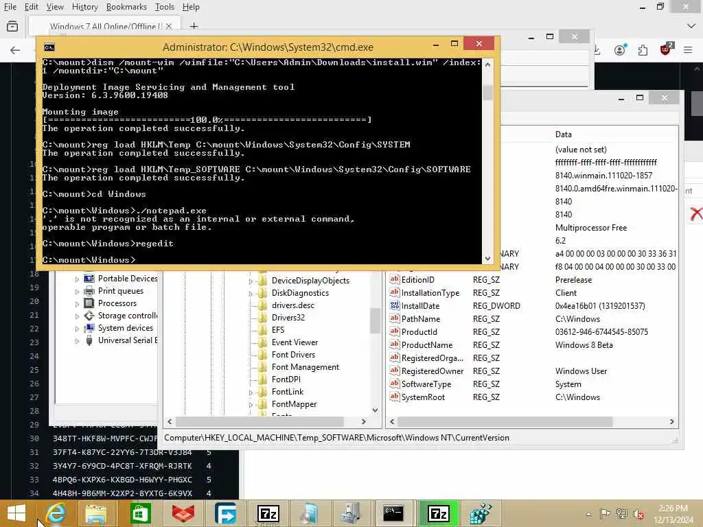Open Firefox View tab icon
The width and height of the screenshot is (703, 527).
[12, 26]
